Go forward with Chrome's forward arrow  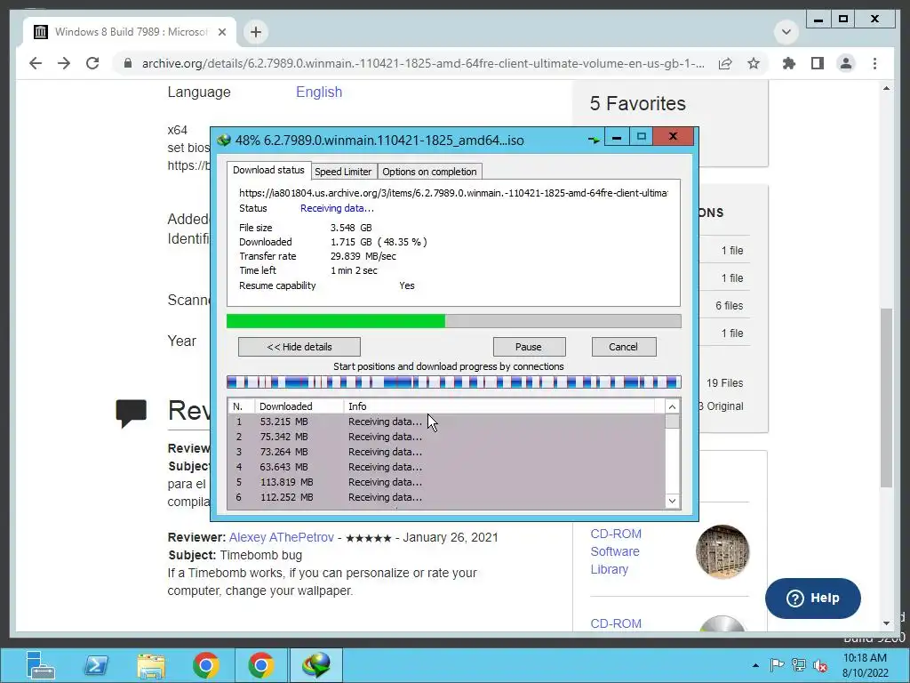point(64,63)
